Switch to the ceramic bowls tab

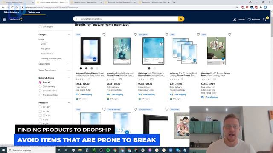tap(86, 3)
